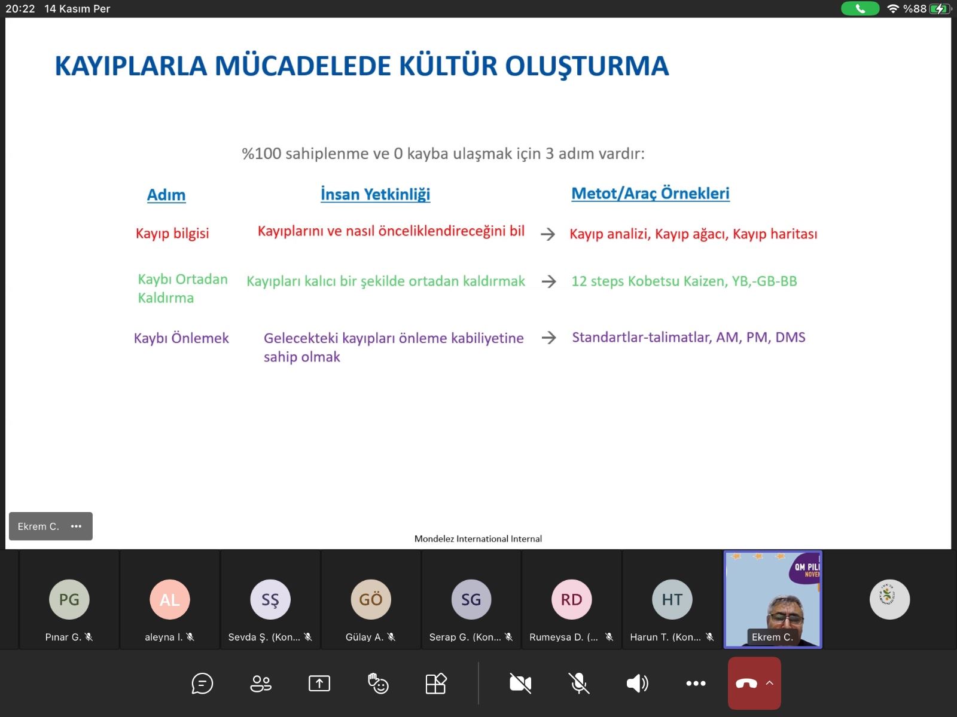Click the Metot/Araç Örnekleri heading
Image resolution: width=957 pixels, height=717 pixels.
point(650,194)
